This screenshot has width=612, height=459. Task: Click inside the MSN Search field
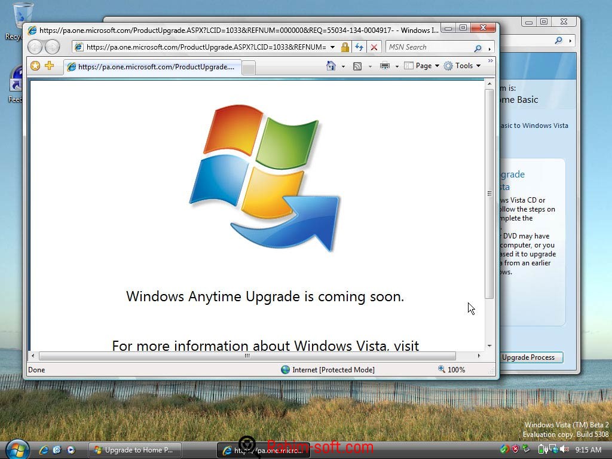[429, 47]
